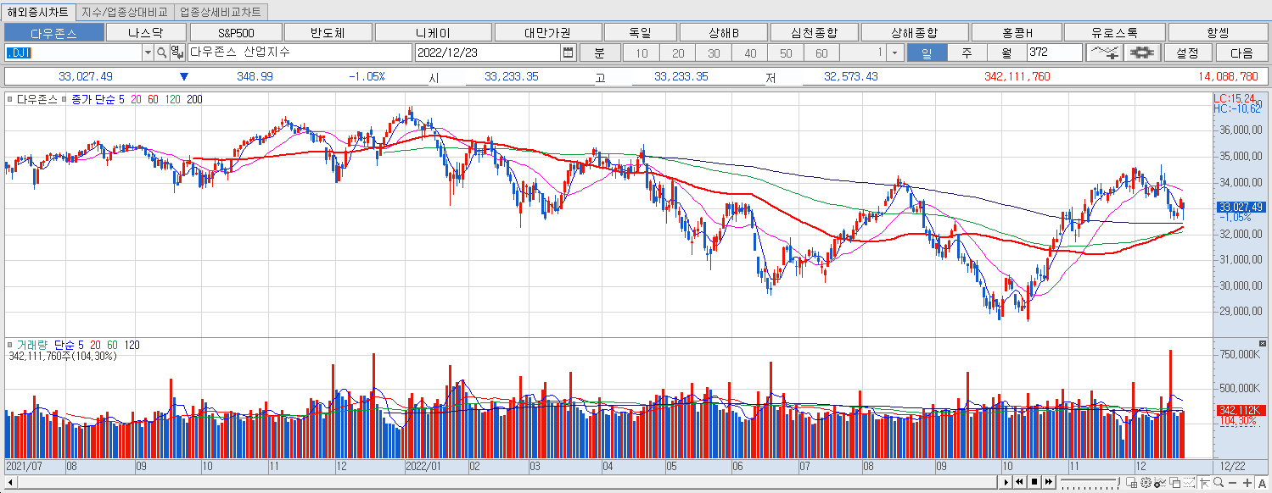This screenshot has height=493, width=1272.
Task: Expand the interval value '1' dropdown arrow
Action: click(896, 53)
